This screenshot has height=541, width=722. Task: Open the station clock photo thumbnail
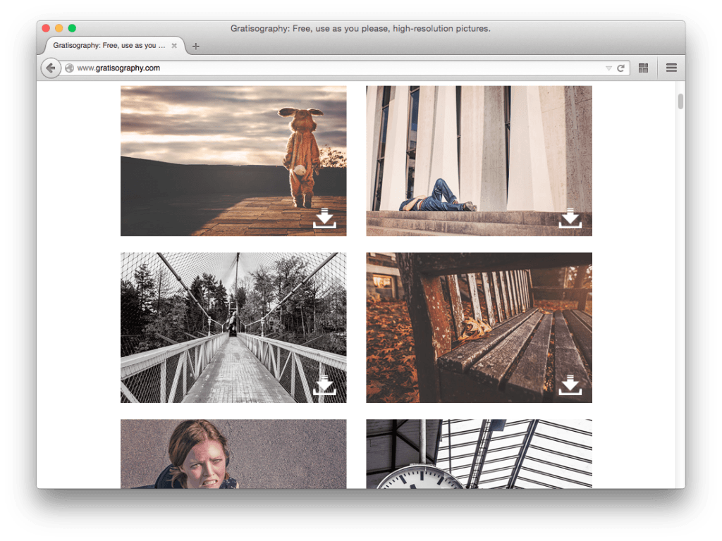[479, 454]
